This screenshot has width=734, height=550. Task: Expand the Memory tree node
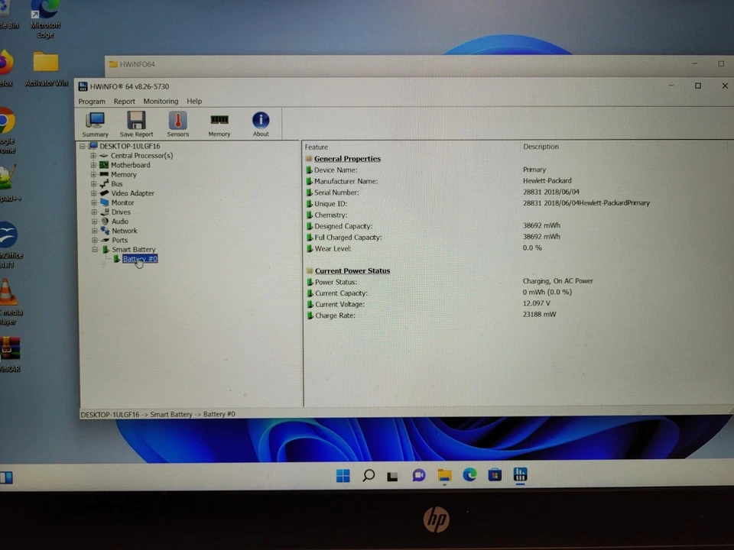point(93,174)
